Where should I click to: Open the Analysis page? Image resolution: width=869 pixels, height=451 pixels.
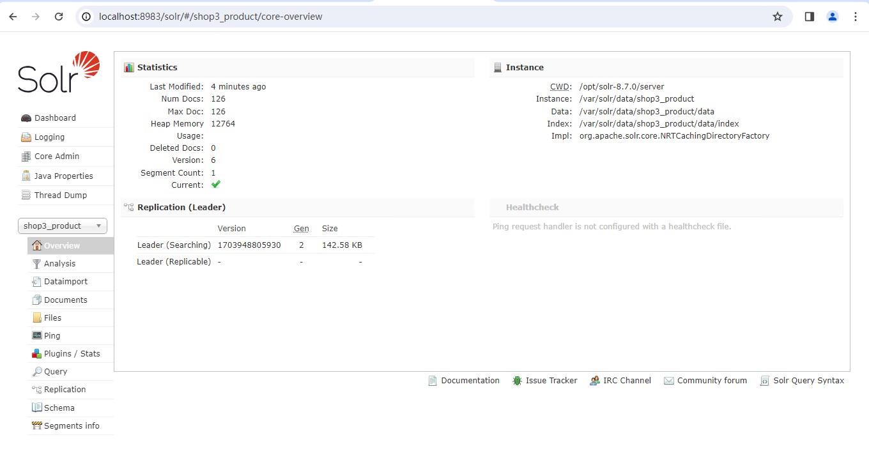coord(59,264)
